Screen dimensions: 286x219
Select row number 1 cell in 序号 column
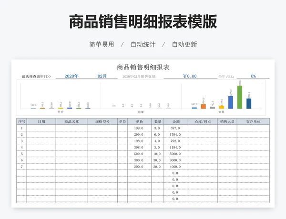click(x=22, y=128)
